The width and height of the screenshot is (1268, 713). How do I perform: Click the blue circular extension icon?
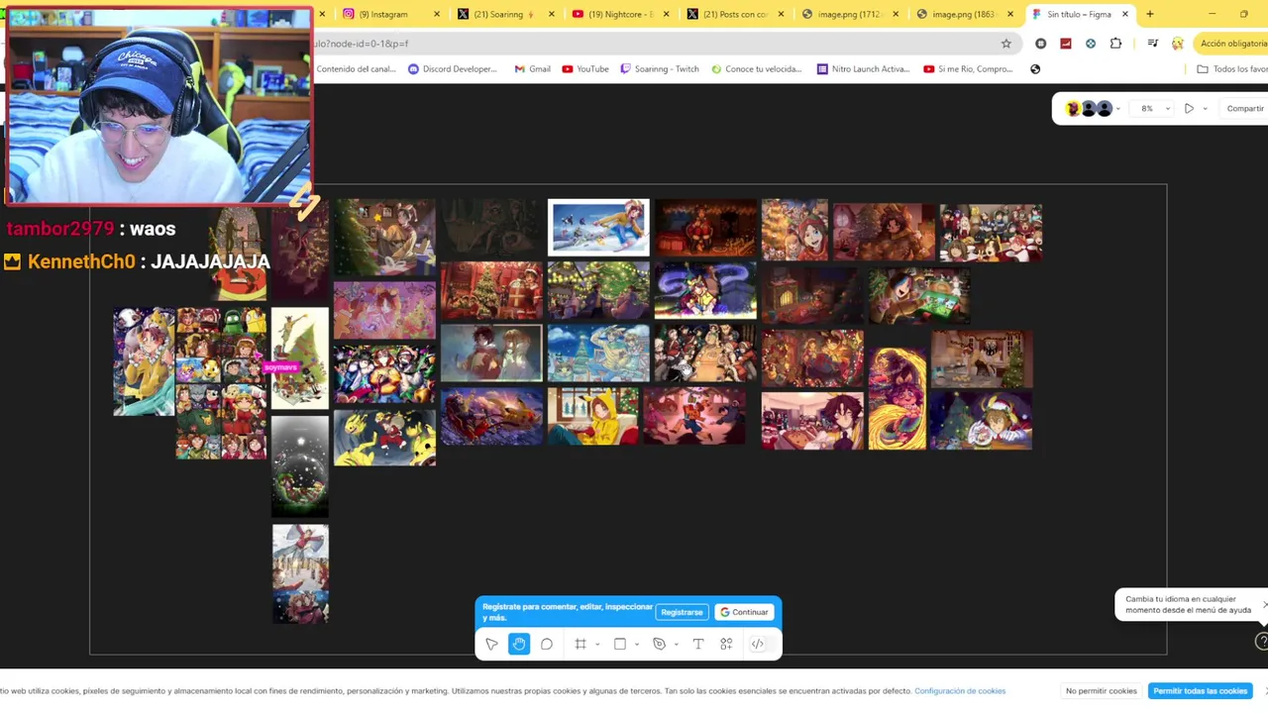(1091, 44)
